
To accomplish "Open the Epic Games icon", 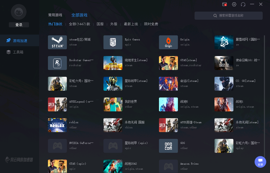I will coord(113,42).
